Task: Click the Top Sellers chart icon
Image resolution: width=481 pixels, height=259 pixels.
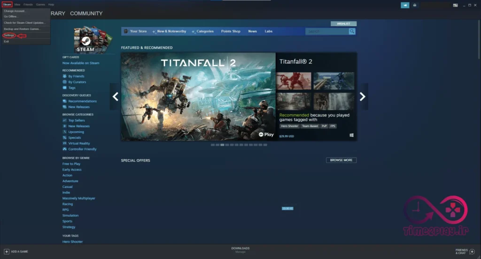Action: [x=64, y=120]
